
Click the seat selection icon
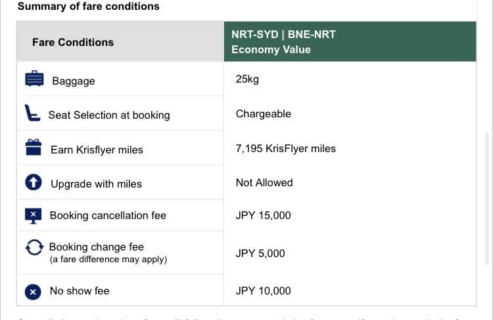pos(32,113)
